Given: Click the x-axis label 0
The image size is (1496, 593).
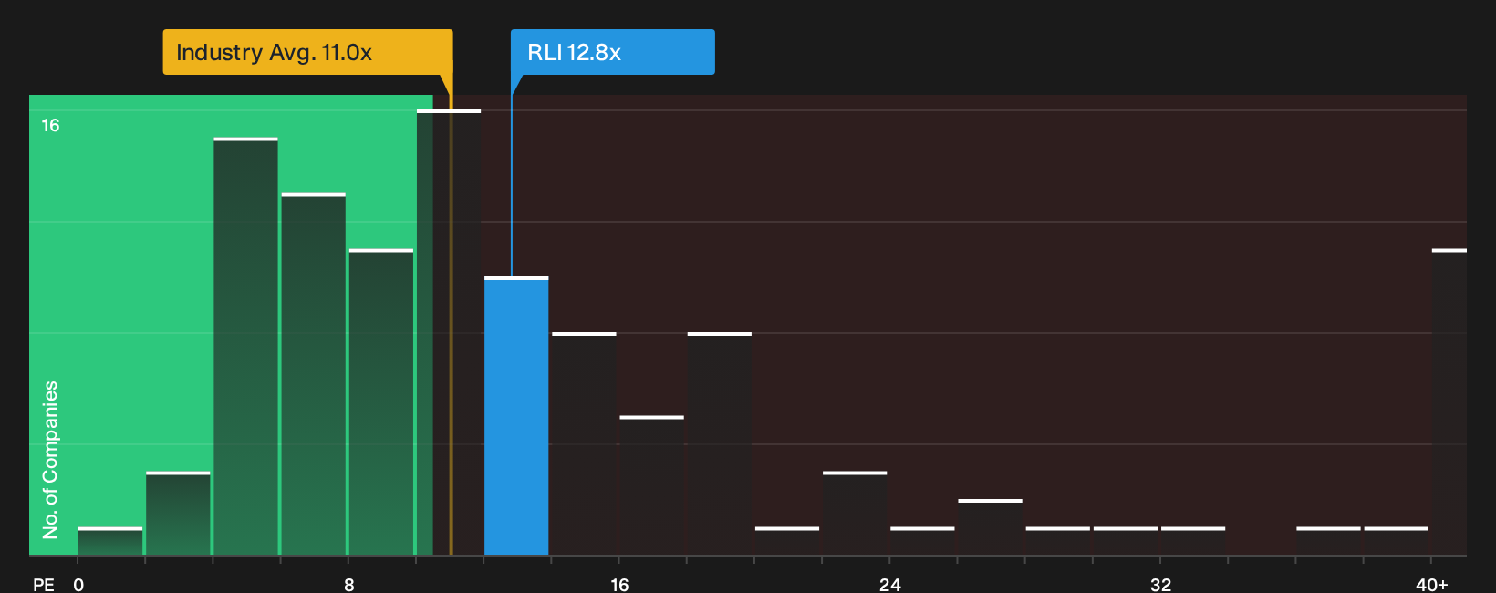Looking at the screenshot, I should [x=78, y=584].
